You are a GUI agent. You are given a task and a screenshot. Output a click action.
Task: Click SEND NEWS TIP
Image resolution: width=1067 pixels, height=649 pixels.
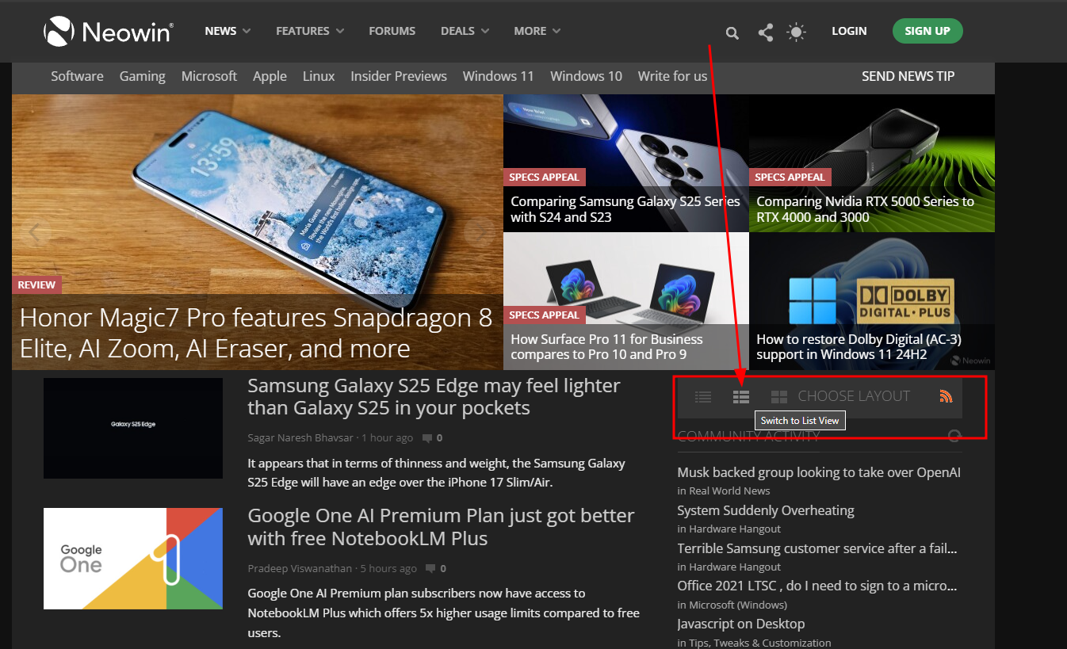point(908,76)
